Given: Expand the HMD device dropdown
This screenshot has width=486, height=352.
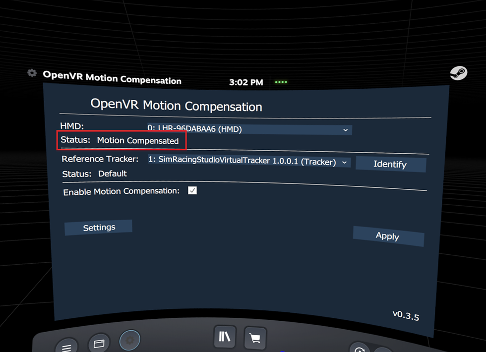Looking at the screenshot, I should [249, 129].
